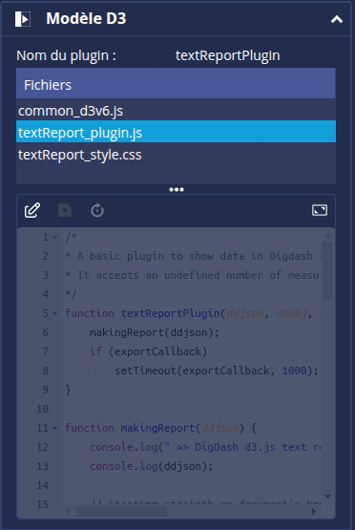The image size is (355, 530).
Task: Click the horizontal scrollbar thumb
Action: pos(121,511)
